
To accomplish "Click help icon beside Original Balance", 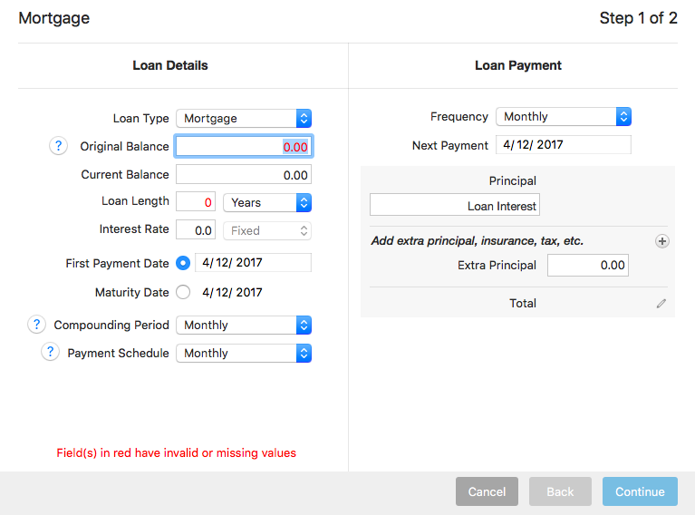I will (58, 146).
